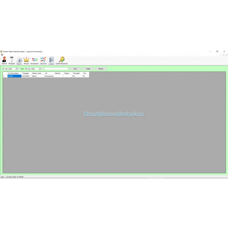Image resolution: width=228 pixels, height=228 pixels.
Task: Sort by Telpon column header
Action: 68,73
